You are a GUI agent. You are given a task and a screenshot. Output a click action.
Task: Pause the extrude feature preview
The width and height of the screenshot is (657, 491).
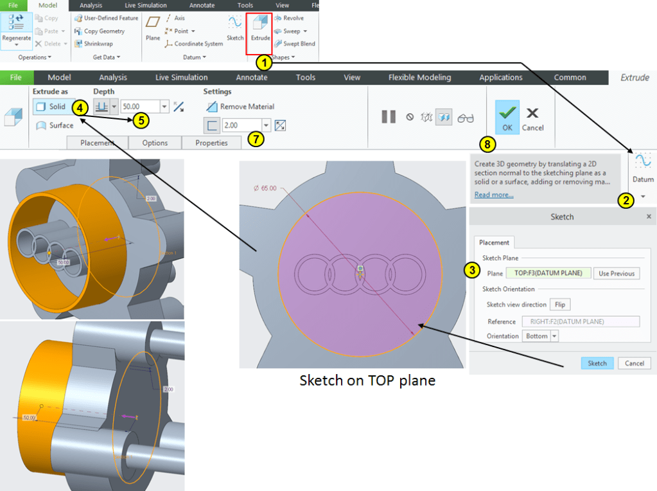click(389, 117)
